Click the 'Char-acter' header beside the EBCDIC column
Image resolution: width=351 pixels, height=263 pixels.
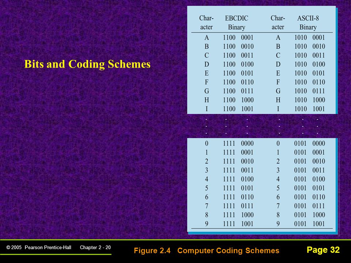click(x=206, y=23)
